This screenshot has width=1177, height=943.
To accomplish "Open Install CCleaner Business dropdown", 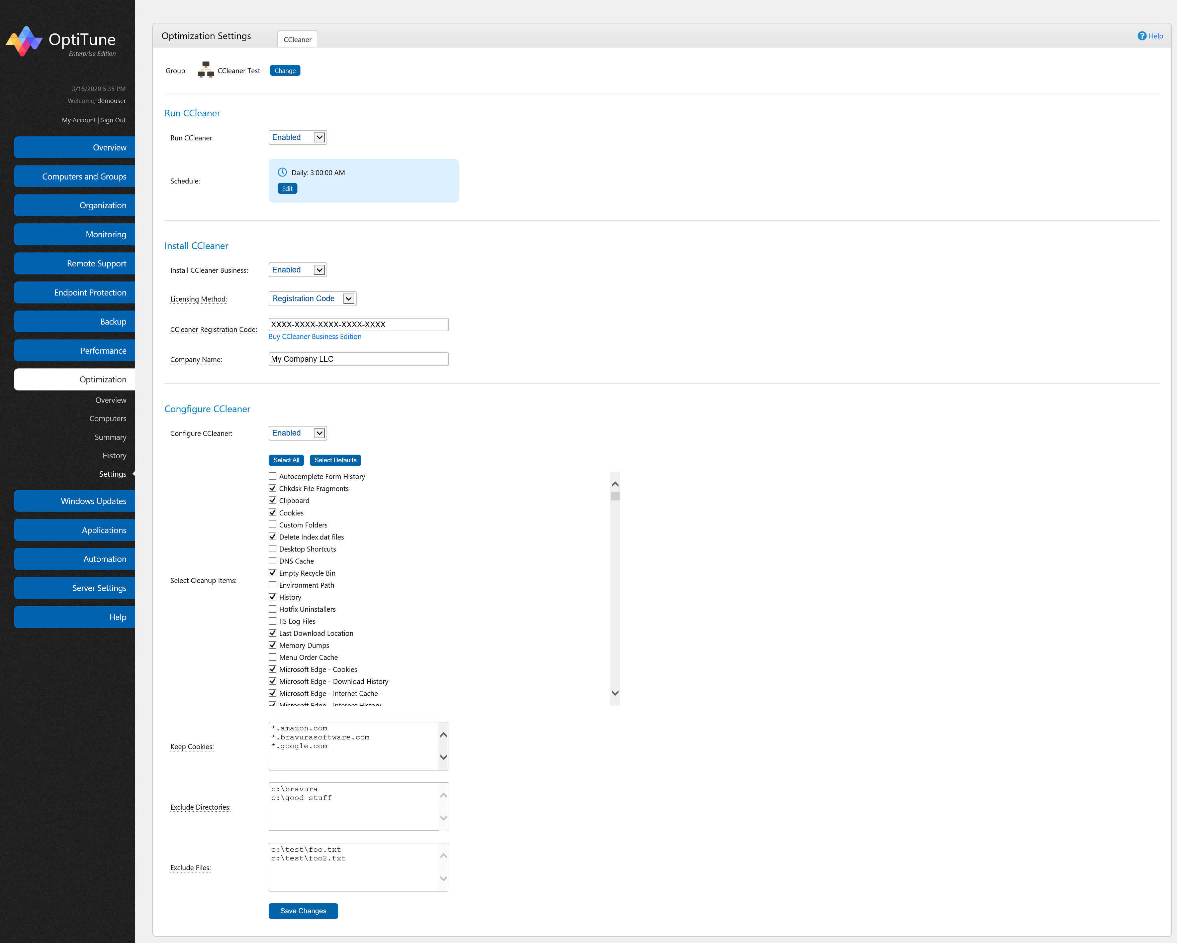I will coord(297,269).
